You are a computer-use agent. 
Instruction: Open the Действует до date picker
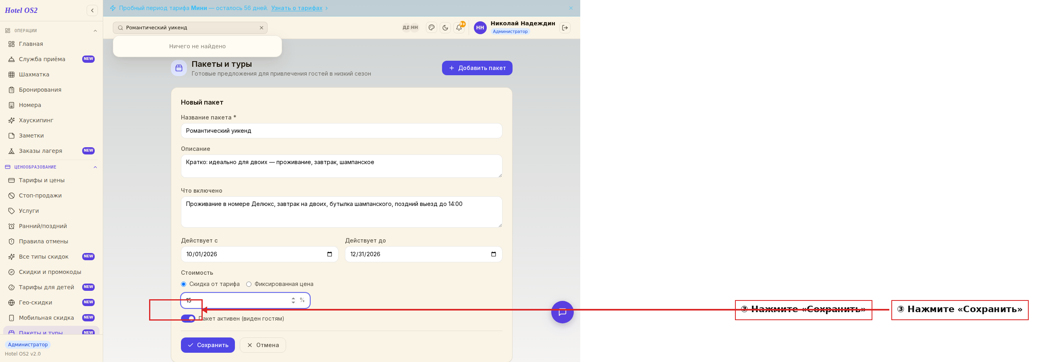(x=494, y=254)
